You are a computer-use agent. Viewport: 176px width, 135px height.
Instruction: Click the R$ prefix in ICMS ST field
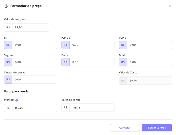pos(66,45)
